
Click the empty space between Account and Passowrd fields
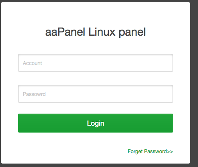point(96,78)
